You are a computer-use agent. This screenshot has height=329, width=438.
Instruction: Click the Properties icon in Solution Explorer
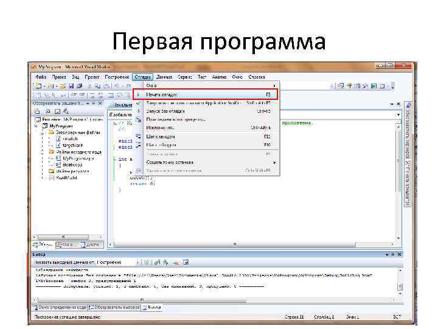[x=37, y=111]
